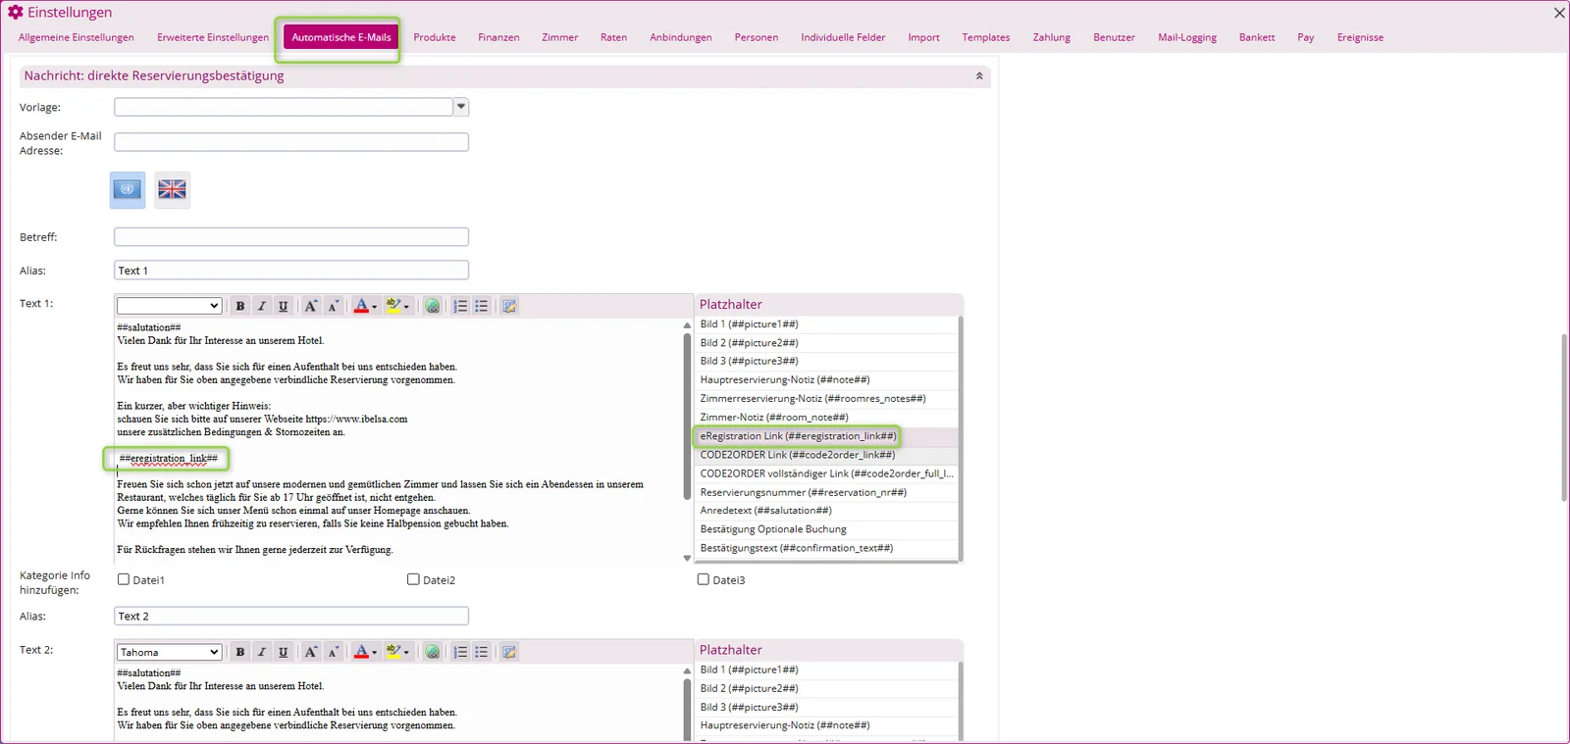Select the blue UN flag language icon
Image resolution: width=1570 pixels, height=744 pixels.
pyautogui.click(x=128, y=189)
